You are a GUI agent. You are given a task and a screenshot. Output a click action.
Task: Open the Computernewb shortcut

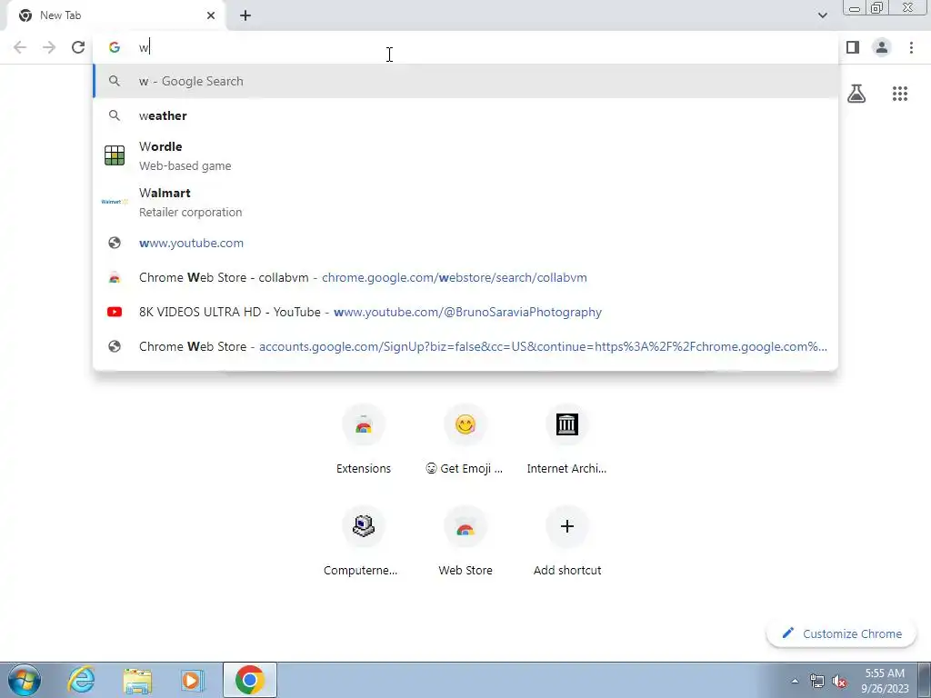(x=364, y=542)
